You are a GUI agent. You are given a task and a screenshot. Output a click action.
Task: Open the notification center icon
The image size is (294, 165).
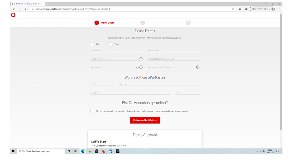[x=278, y=151]
